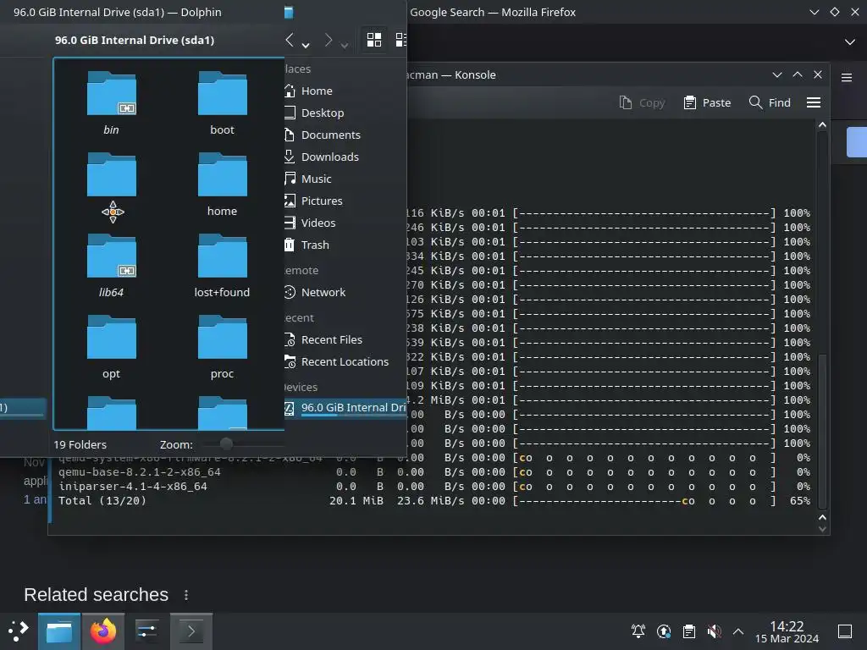Viewport: 867px width, 650px height.
Task: Minimize the Firefox window with the chevron
Action: coord(814,12)
